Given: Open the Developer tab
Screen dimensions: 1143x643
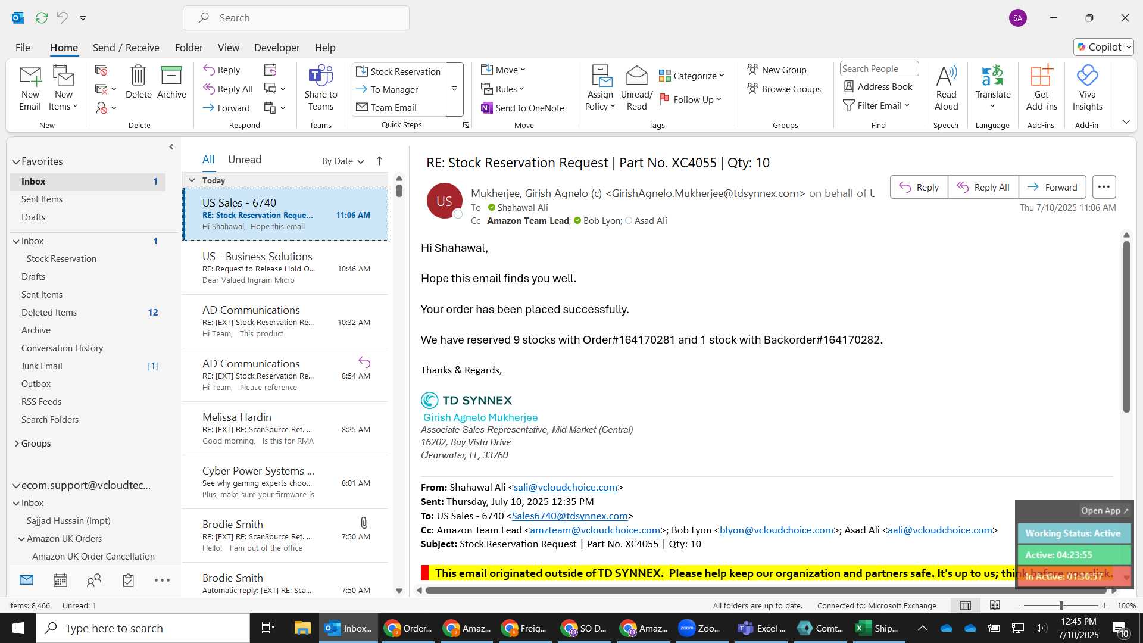Looking at the screenshot, I should pyautogui.click(x=277, y=47).
